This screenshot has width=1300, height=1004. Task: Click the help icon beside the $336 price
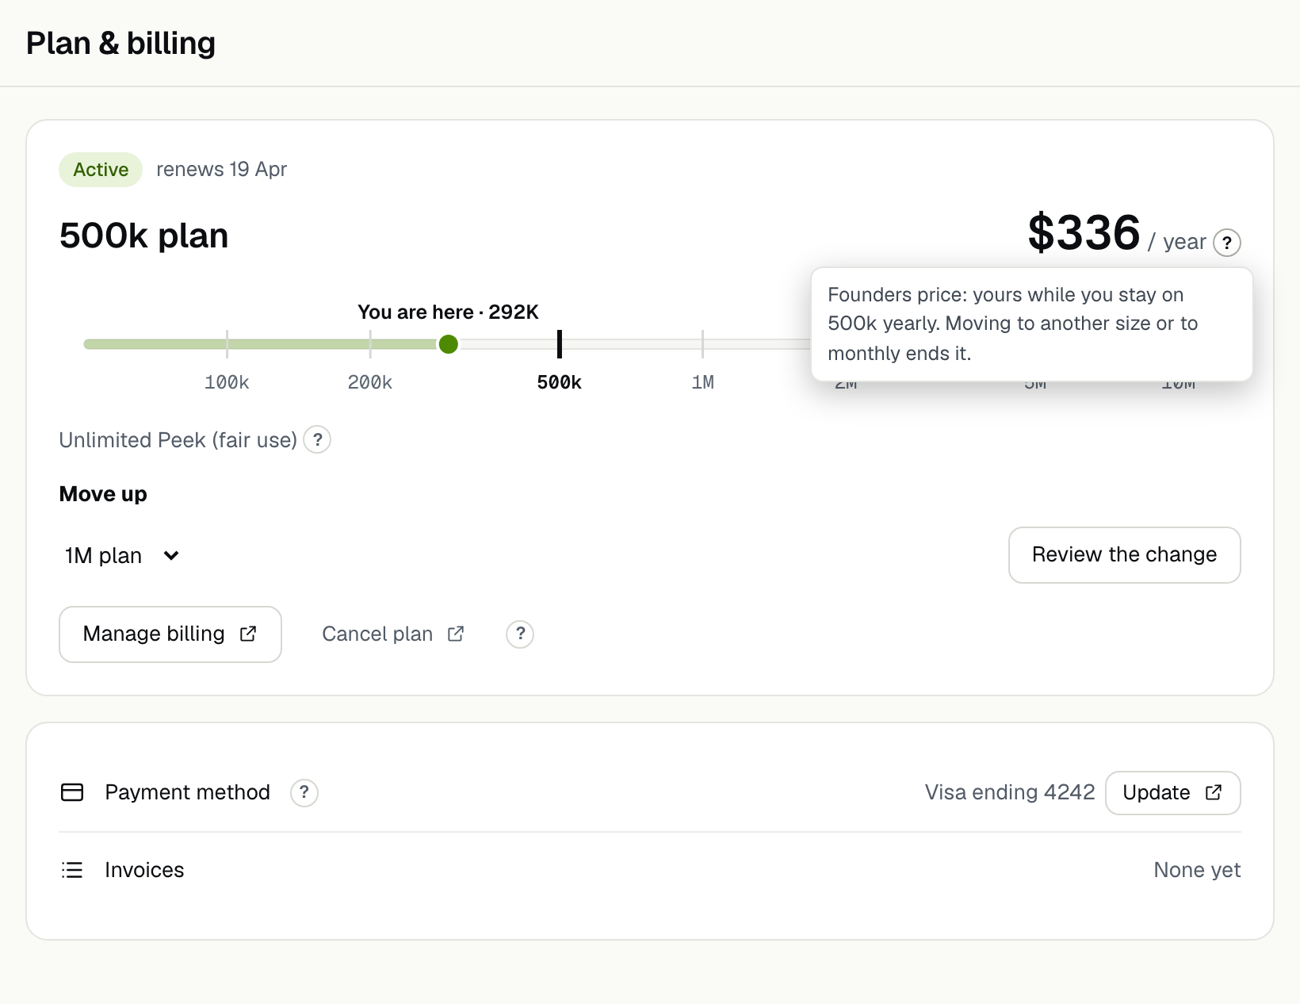1227,243
